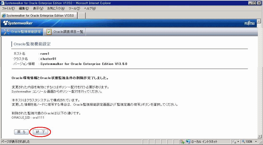Click the wrench icon on Oracle監視機能設定 tab

[6, 31]
